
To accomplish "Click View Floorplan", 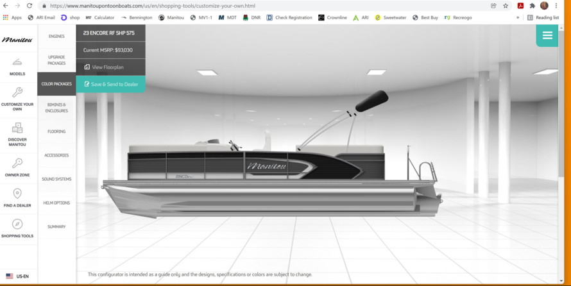I will (107, 67).
